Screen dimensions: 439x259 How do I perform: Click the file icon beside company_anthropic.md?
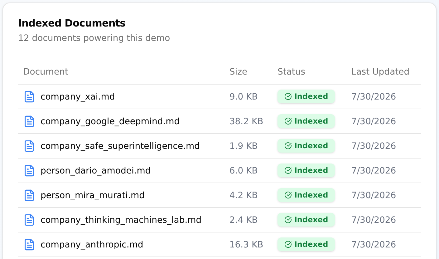coord(29,245)
